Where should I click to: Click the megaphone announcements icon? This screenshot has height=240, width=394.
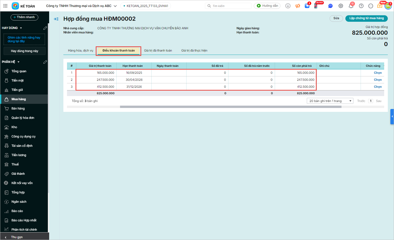298,6
